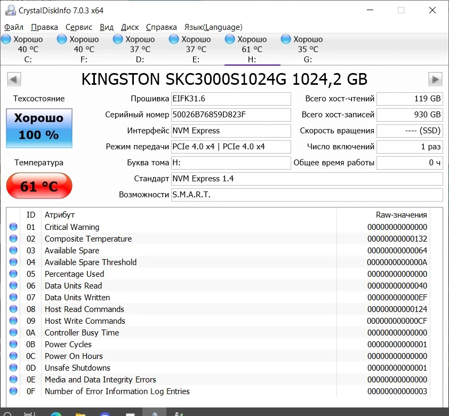The width and height of the screenshot is (449, 416).
Task: Click the serial number field 50026B76859D823F
Action: coord(231,115)
